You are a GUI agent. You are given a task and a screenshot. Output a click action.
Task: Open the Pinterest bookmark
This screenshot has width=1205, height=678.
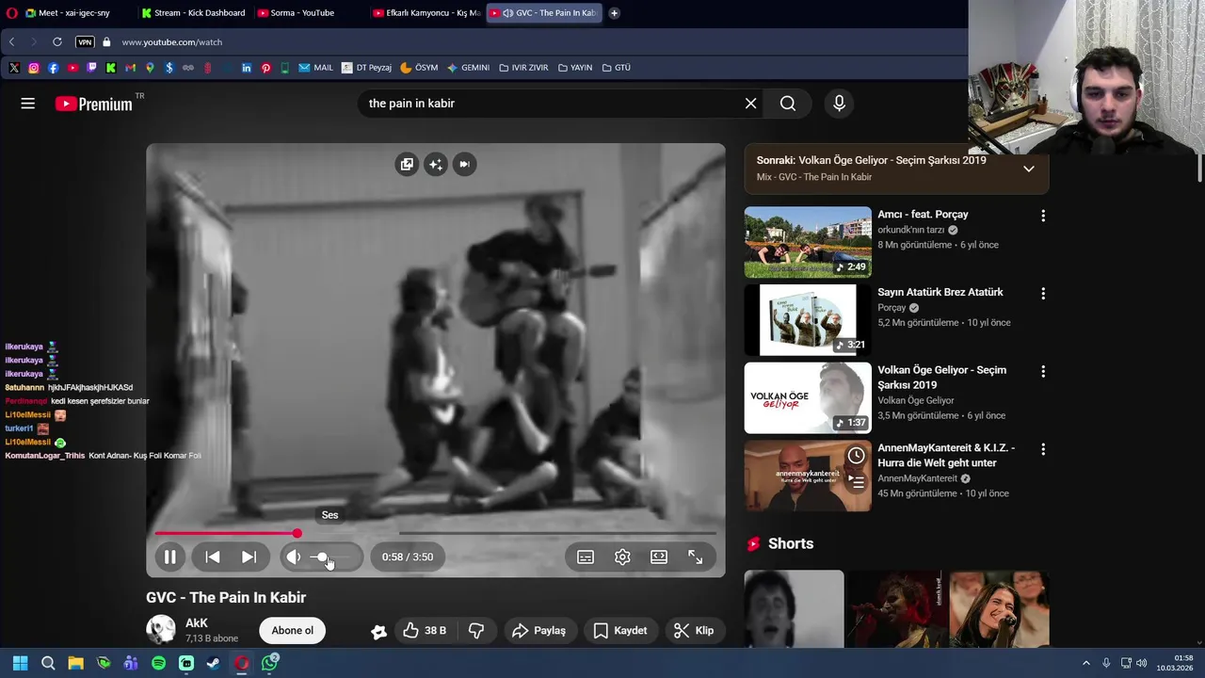pyautogui.click(x=266, y=68)
